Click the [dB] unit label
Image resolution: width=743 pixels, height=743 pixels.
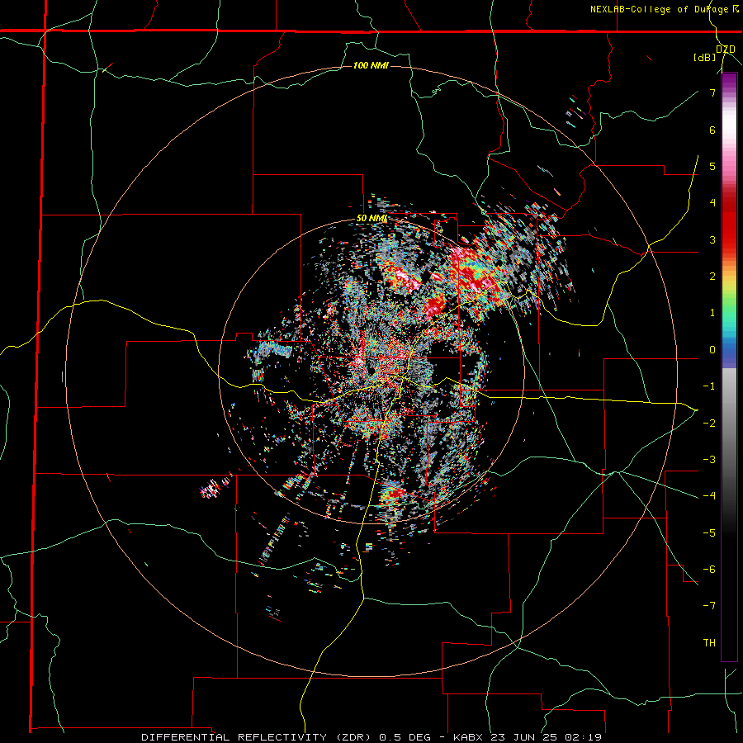click(705, 57)
